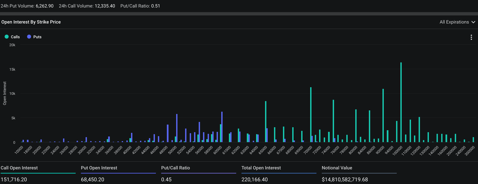Viewport: 478px width, 184px height.
Task: Open the three-dot chart options menu
Action: point(471,38)
